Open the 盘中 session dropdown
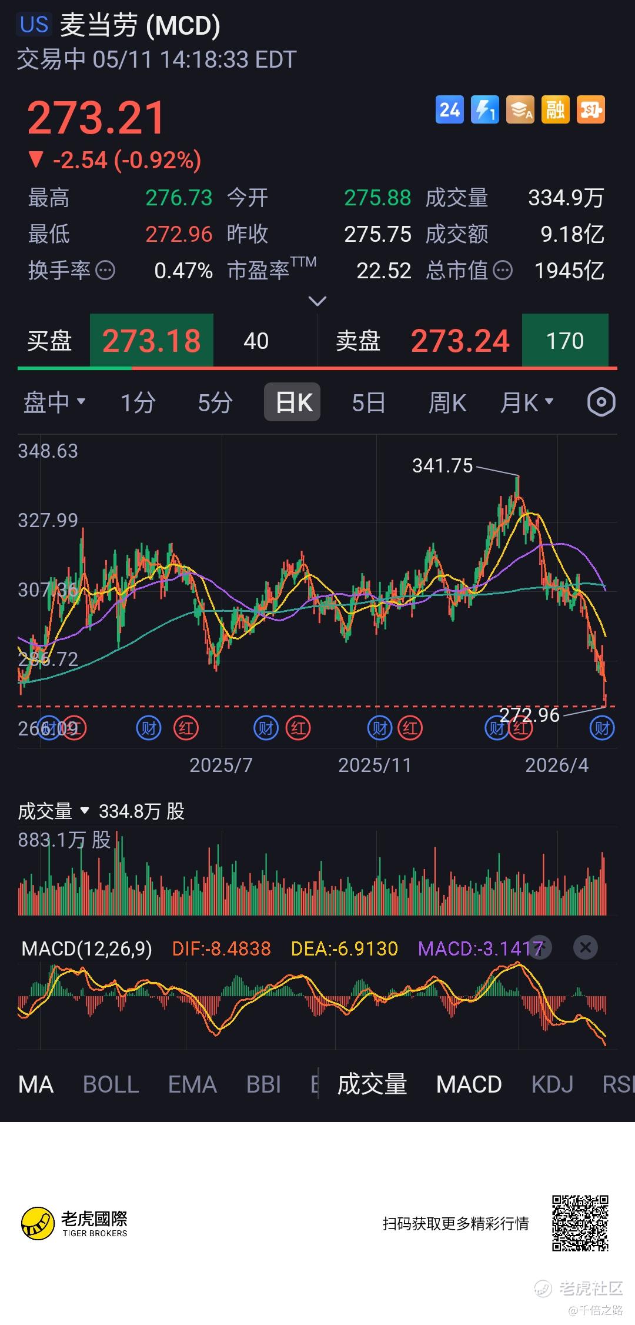The image size is (635, 1325). 55,402
